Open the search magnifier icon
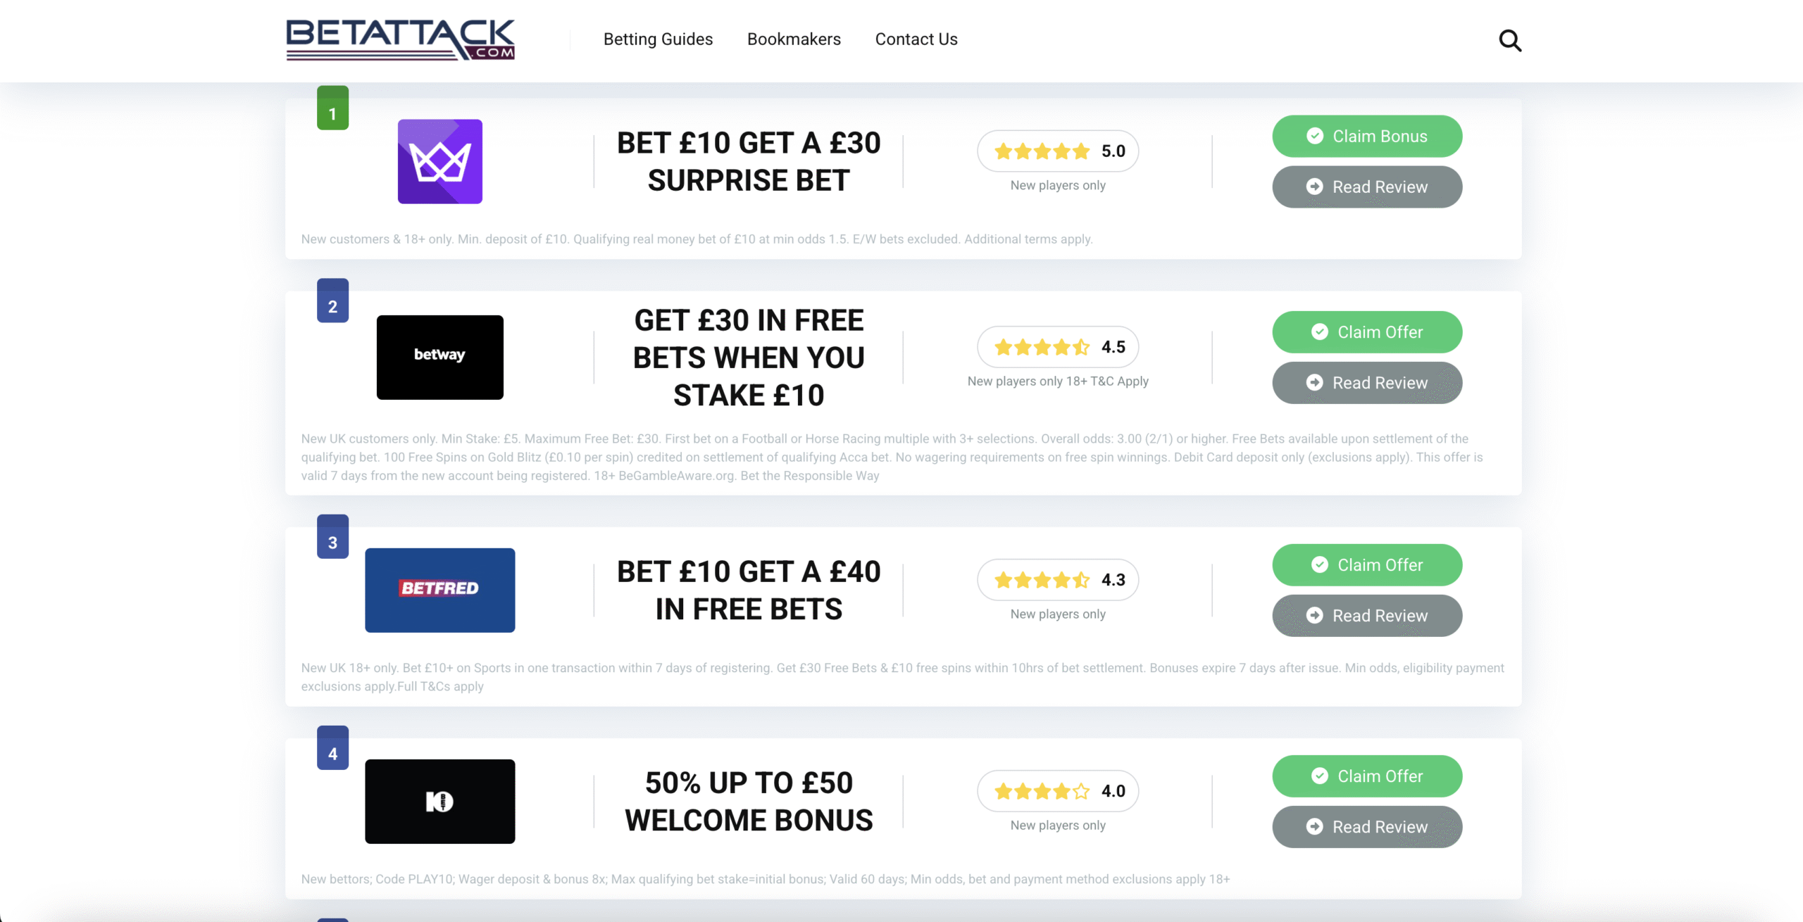Viewport: 1803px width, 922px height. click(1510, 41)
